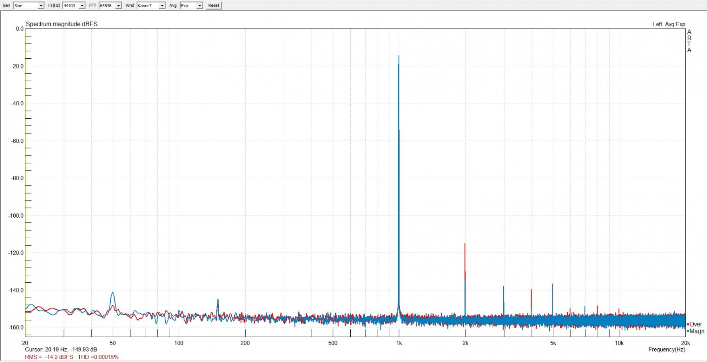707x362 pixels.
Task: Open the FFT size dropdown
Action: pyautogui.click(x=118, y=6)
